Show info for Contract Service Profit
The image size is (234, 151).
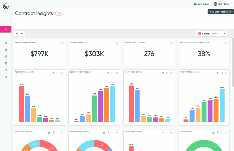tap(116, 43)
